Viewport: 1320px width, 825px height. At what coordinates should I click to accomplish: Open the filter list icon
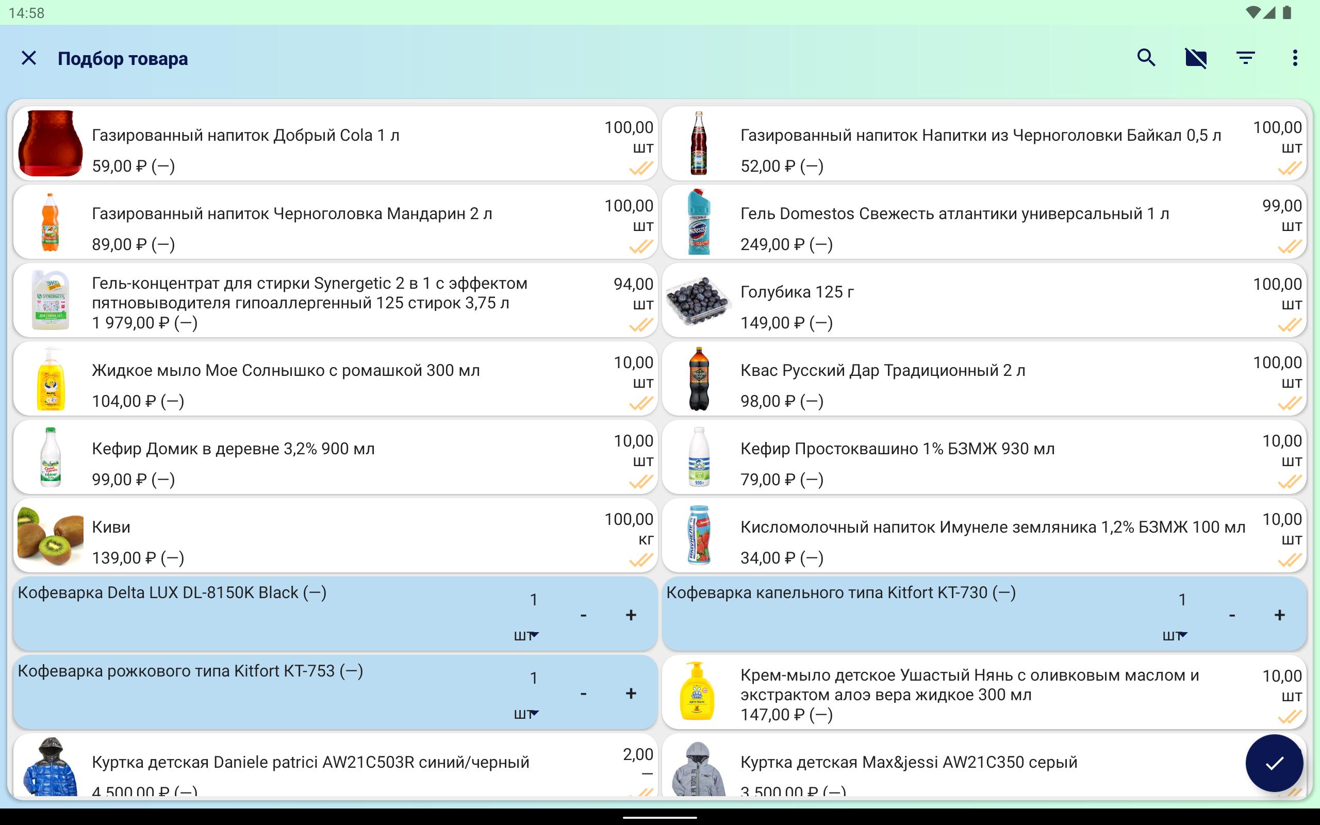pos(1245,58)
